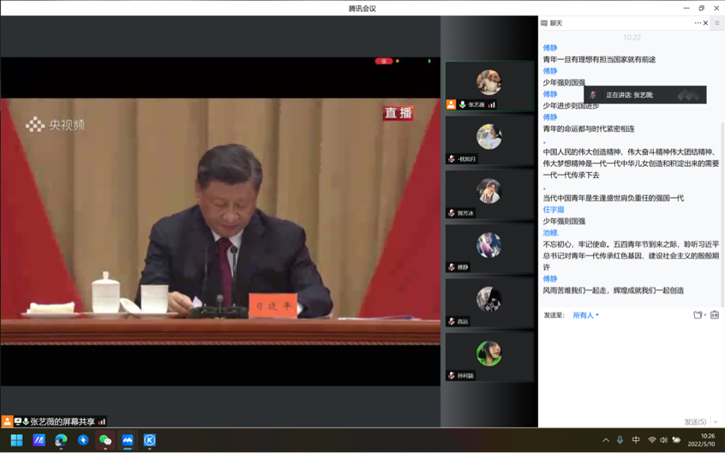Click the Windows Start button
Viewport: 725px width, 453px height.
pyautogui.click(x=16, y=440)
